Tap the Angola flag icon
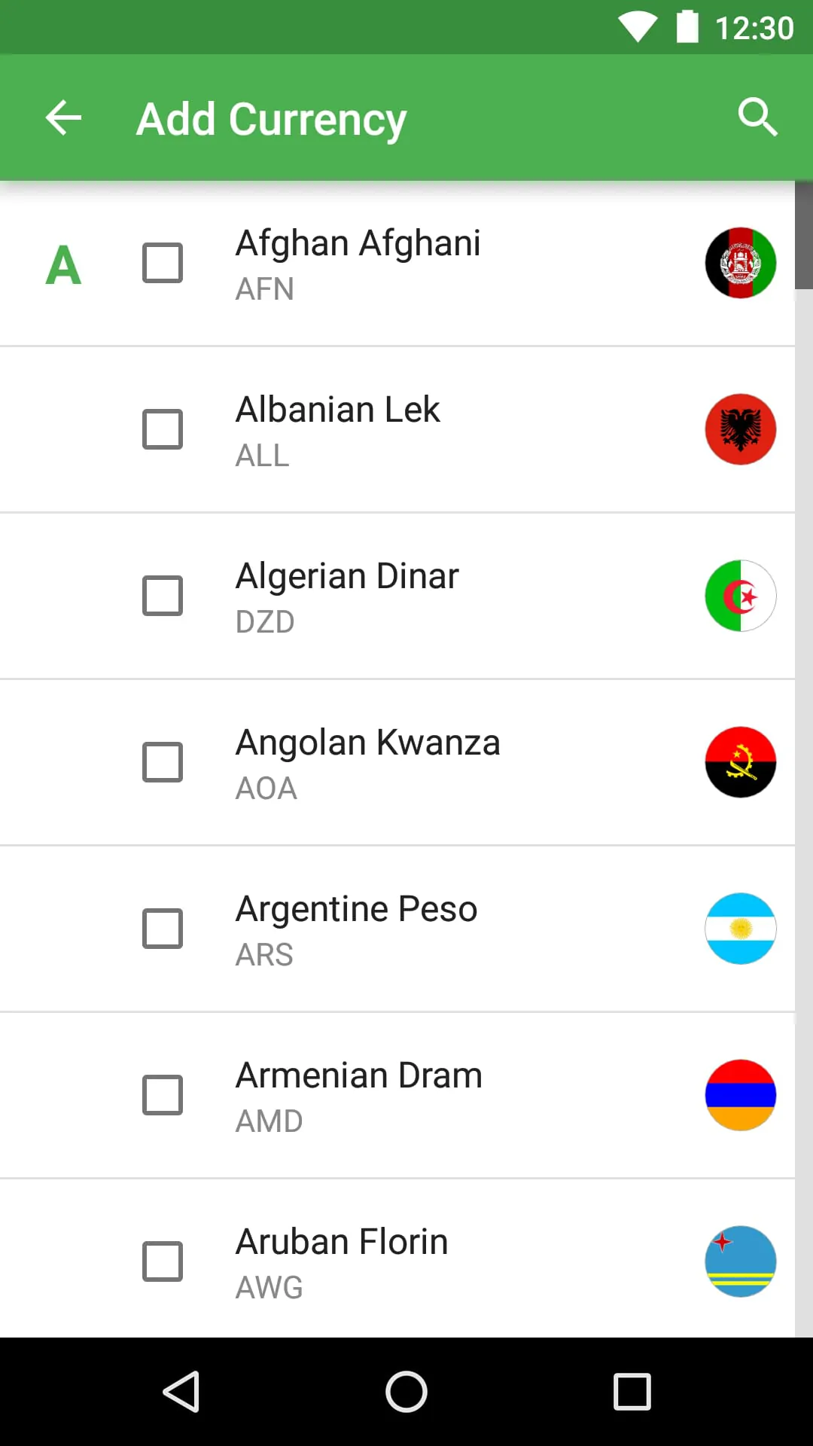The image size is (813, 1446). coord(740,762)
